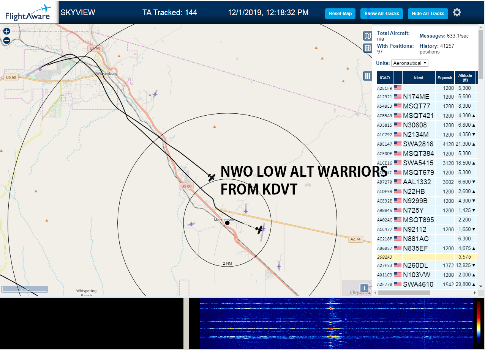The height and width of the screenshot is (350, 485).
Task: Show all aircraft tracks
Action: (x=382, y=14)
